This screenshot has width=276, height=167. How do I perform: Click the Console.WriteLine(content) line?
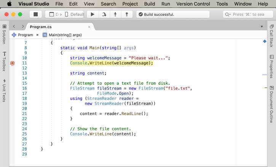coord(103,134)
